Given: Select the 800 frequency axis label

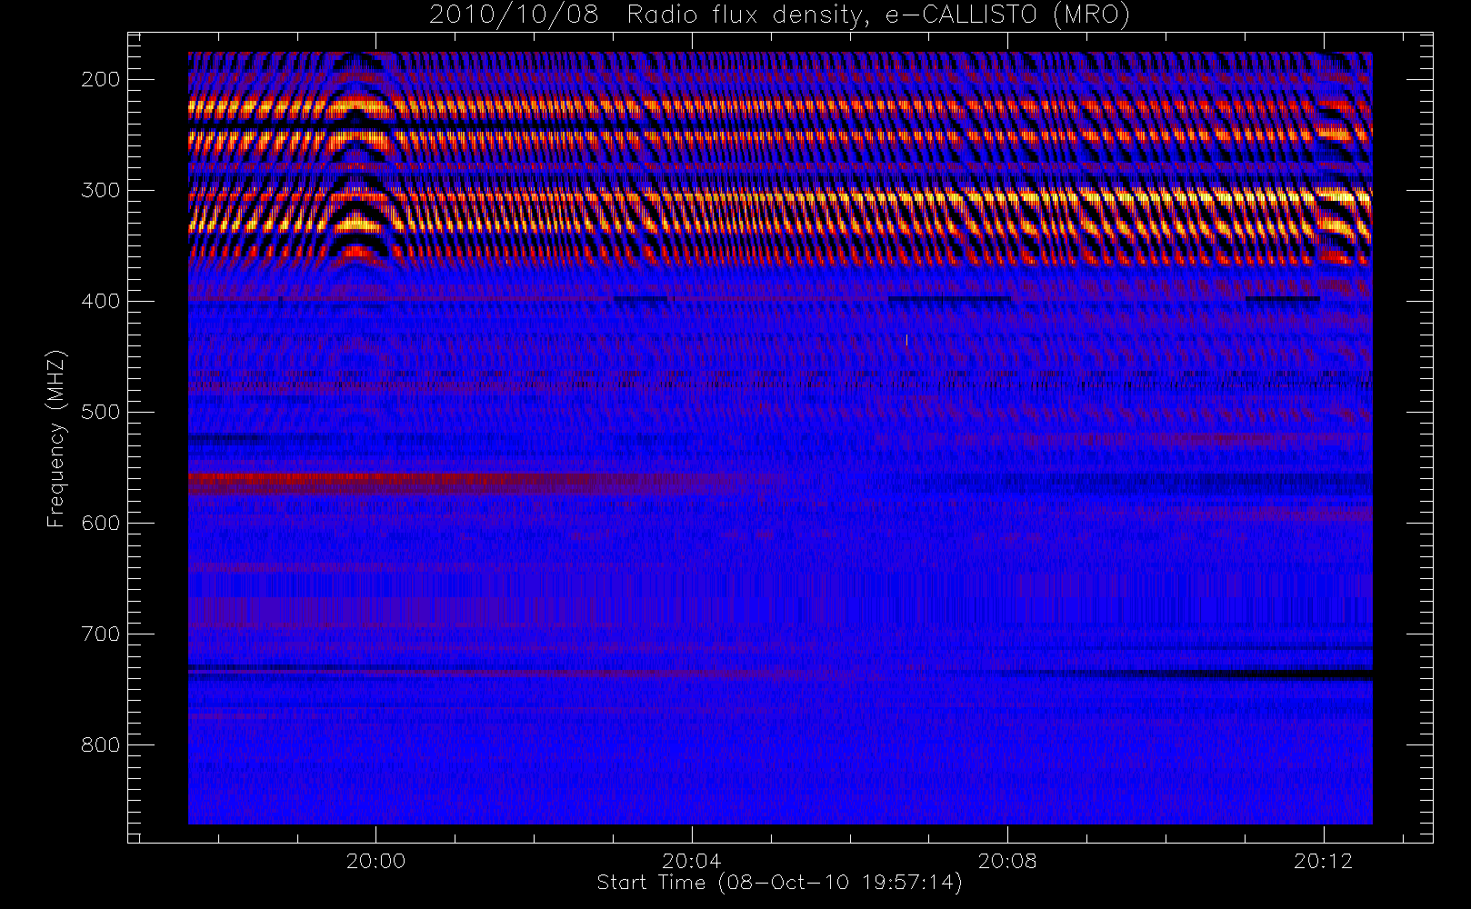Looking at the screenshot, I should click(x=100, y=744).
